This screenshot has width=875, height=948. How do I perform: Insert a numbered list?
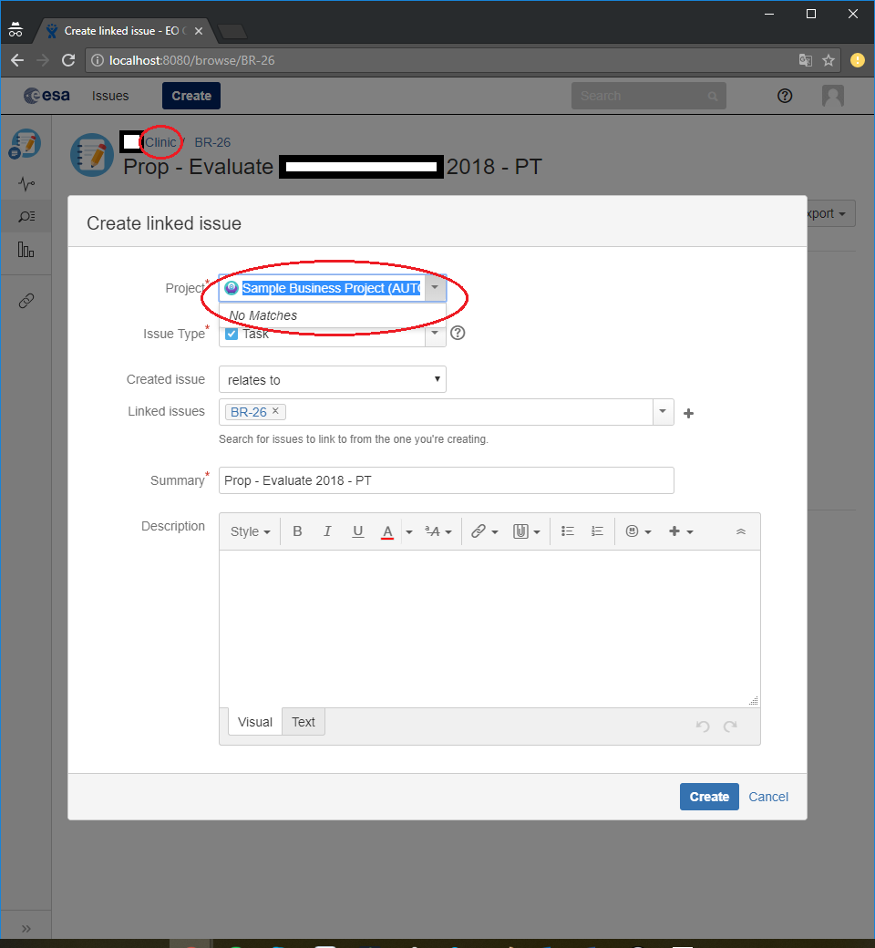click(x=597, y=531)
